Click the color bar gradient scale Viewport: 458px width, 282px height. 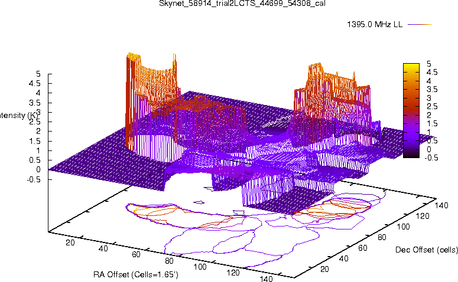[411, 110]
